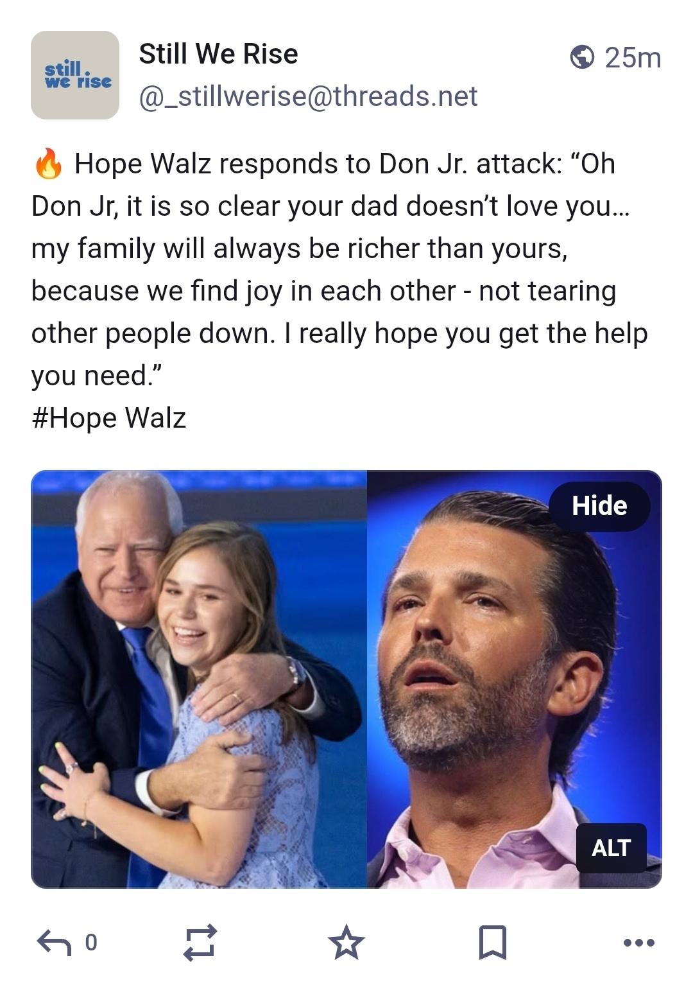The image size is (693, 996).
Task: Favorite the post with the star icon
Action: (x=346, y=942)
